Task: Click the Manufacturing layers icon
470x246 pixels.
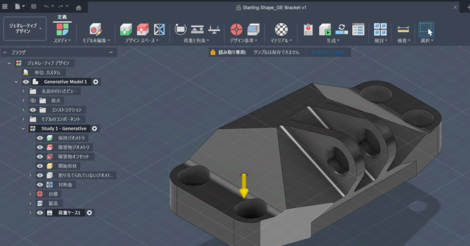Action: (253, 30)
